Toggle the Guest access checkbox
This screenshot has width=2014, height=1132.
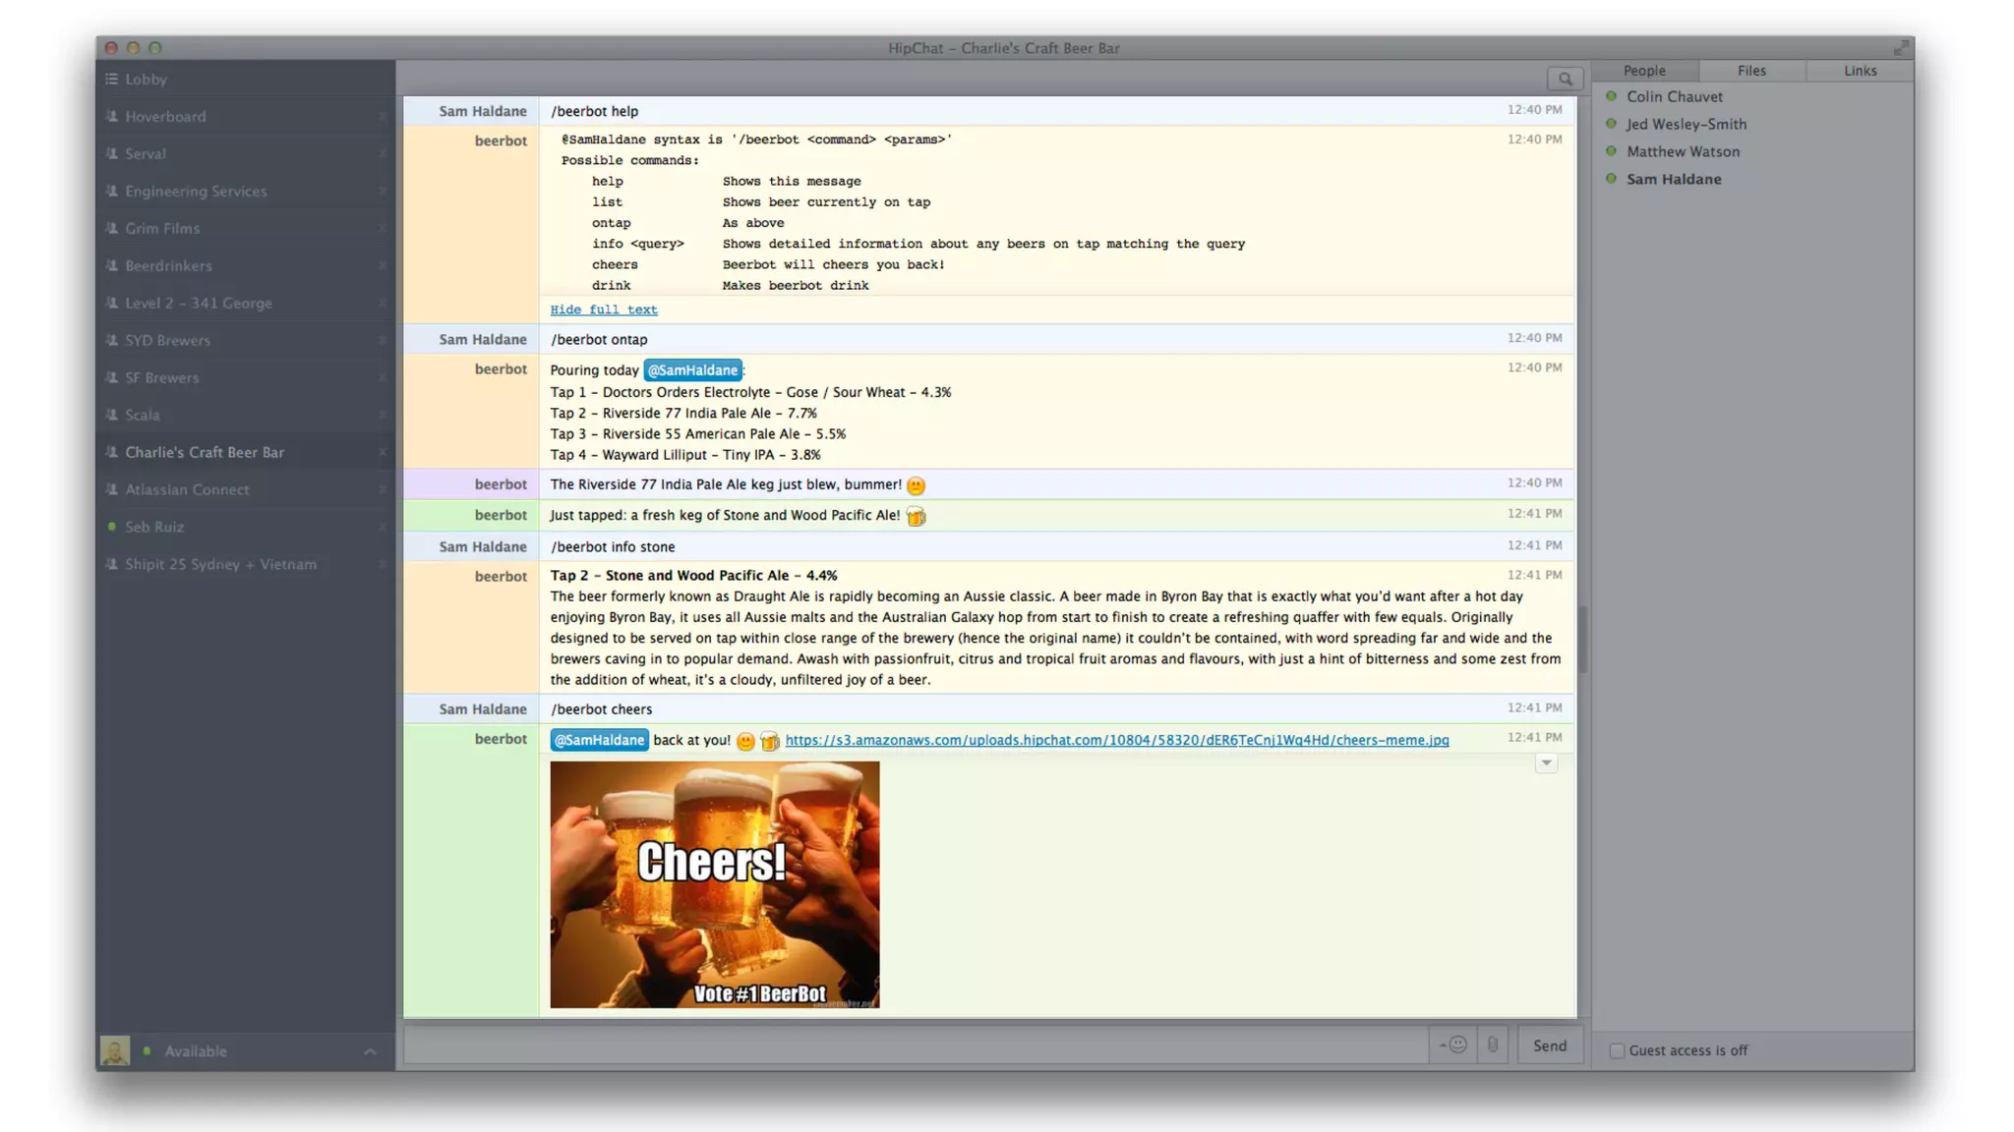pyautogui.click(x=1617, y=1050)
